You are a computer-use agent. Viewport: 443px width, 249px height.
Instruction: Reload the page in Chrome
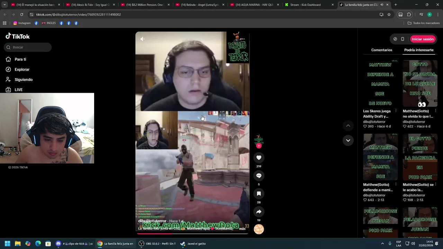click(21, 15)
